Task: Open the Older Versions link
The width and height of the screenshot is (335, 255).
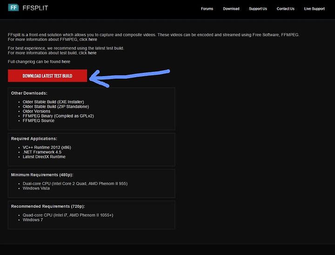Action: [37, 111]
